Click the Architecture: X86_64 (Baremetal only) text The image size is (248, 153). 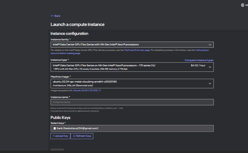pyautogui.click(x=73, y=85)
